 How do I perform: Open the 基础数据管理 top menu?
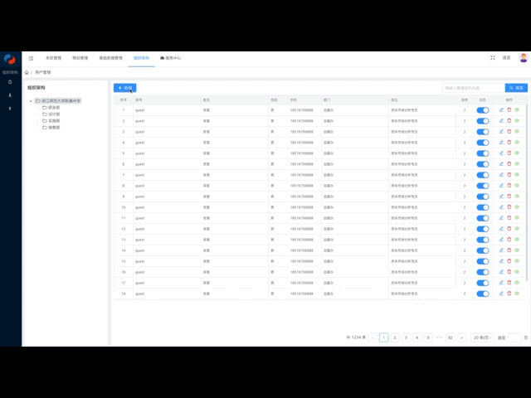tap(110, 58)
